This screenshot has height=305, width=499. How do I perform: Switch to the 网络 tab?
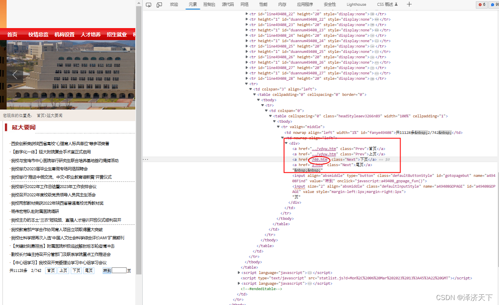pyautogui.click(x=245, y=5)
